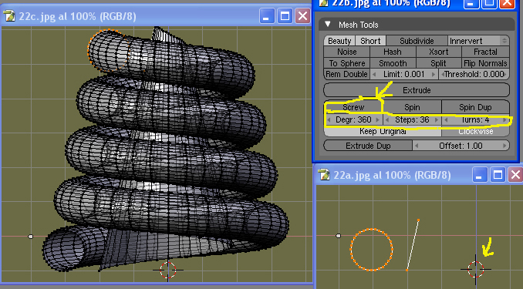523x289 pixels.
Task: Click the orange circle in 22a.jpg image
Action: (x=371, y=250)
